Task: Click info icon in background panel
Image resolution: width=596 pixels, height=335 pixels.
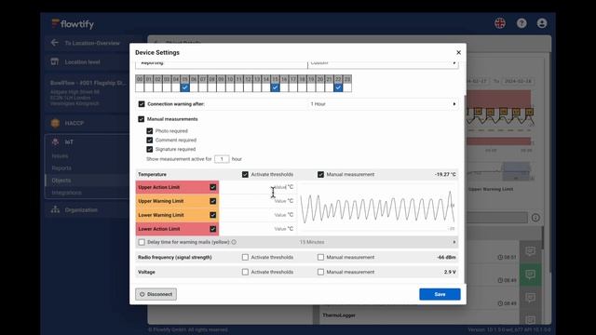Action: 535,218
